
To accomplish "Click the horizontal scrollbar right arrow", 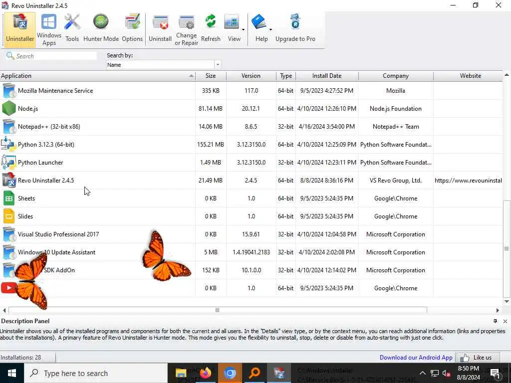I will pos(498,310).
